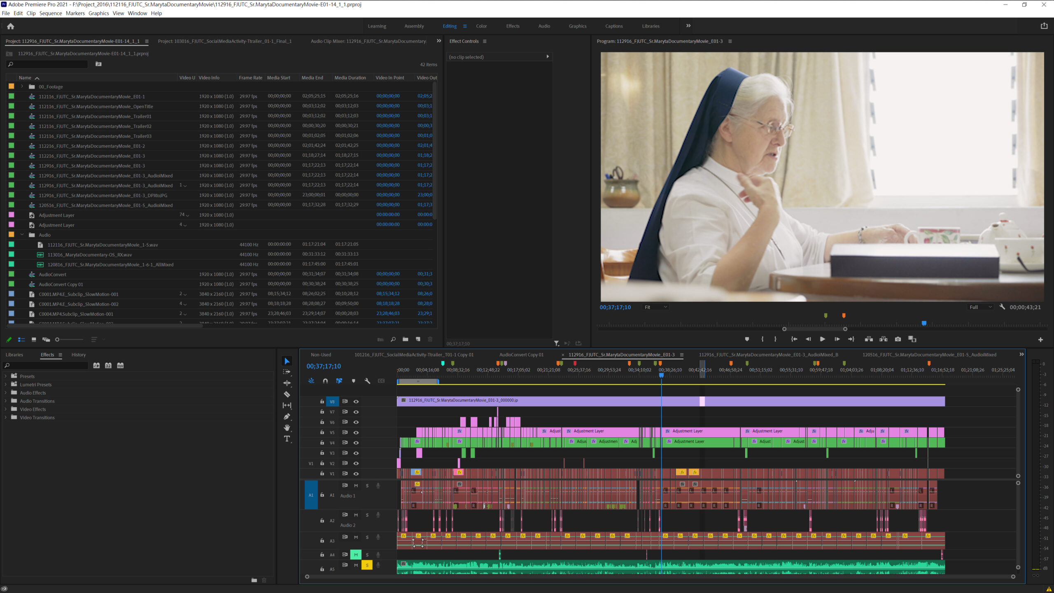Select the Type tool
Viewport: 1054px width, 593px height.
pos(287,439)
